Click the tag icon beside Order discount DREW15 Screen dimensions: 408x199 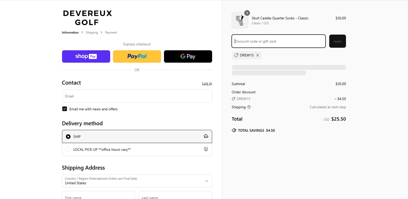point(233,99)
